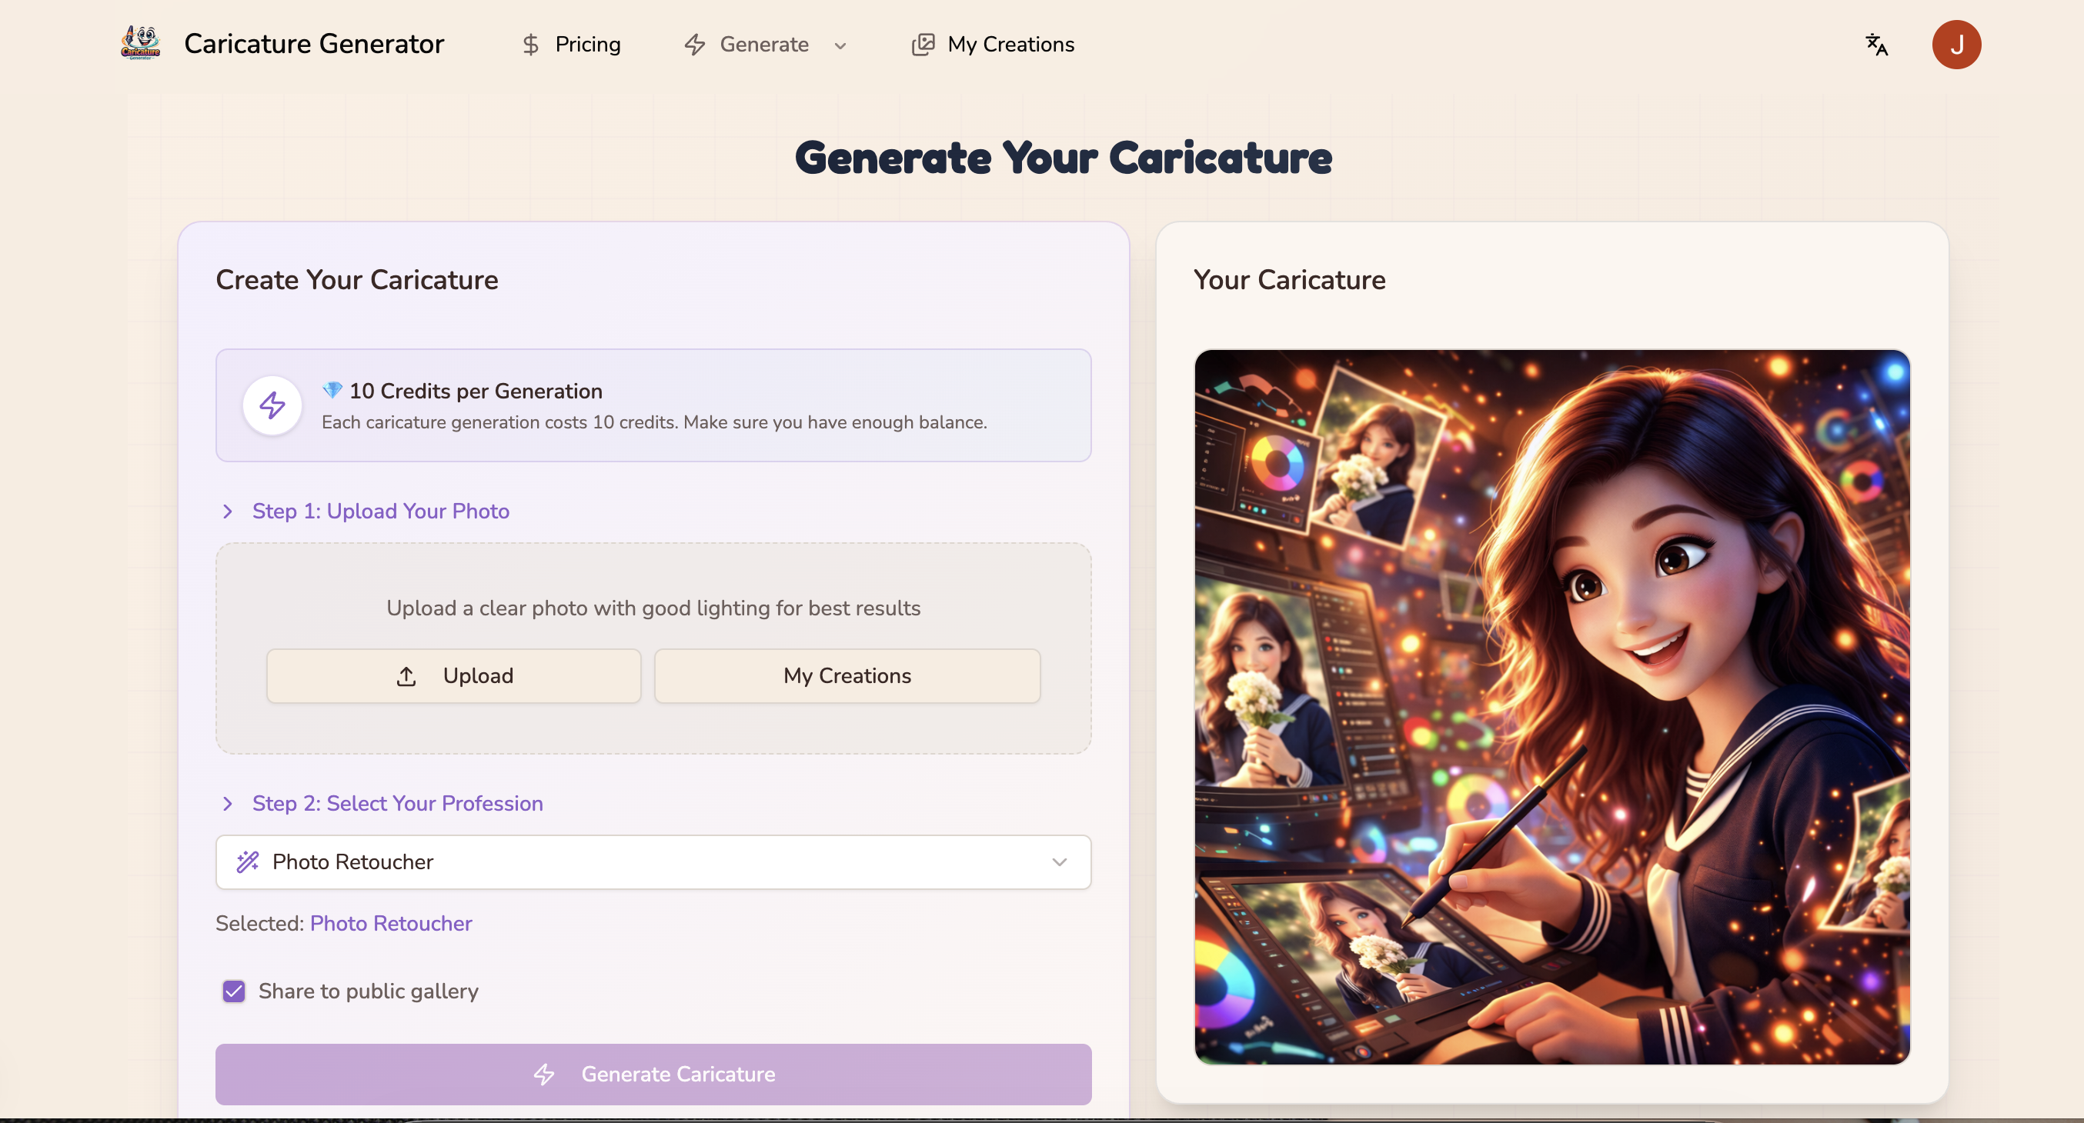Go to My Creations in the top navigation
The width and height of the screenshot is (2084, 1123).
coord(1011,45)
